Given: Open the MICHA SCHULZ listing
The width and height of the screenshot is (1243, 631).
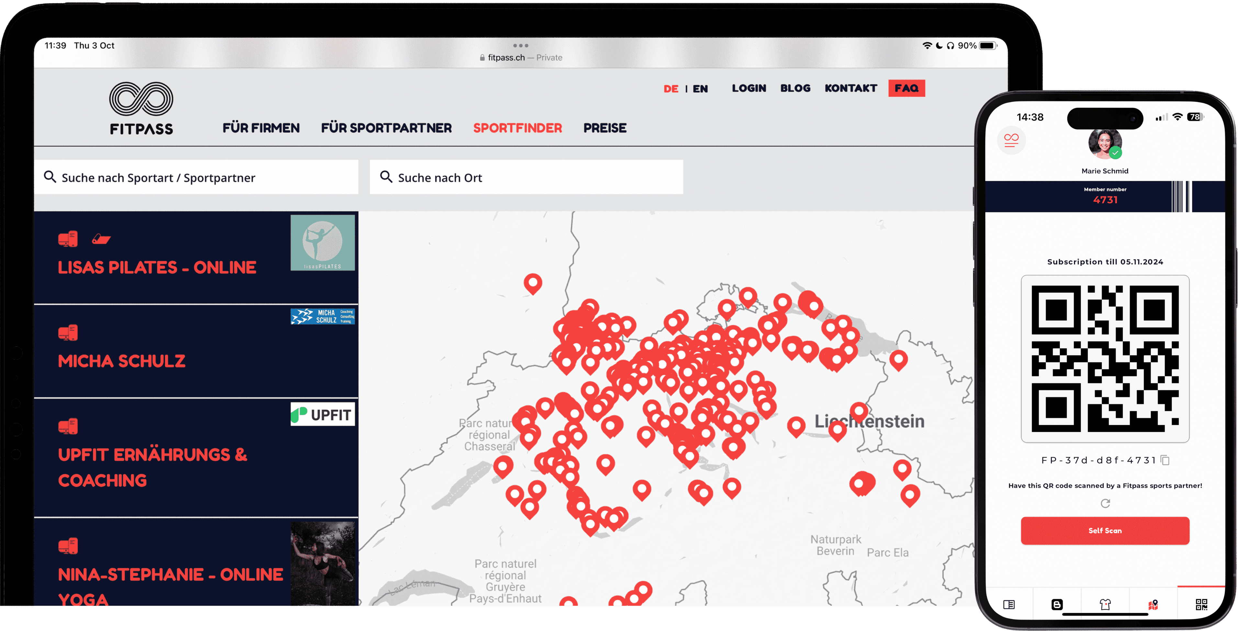Looking at the screenshot, I should pyautogui.click(x=122, y=361).
